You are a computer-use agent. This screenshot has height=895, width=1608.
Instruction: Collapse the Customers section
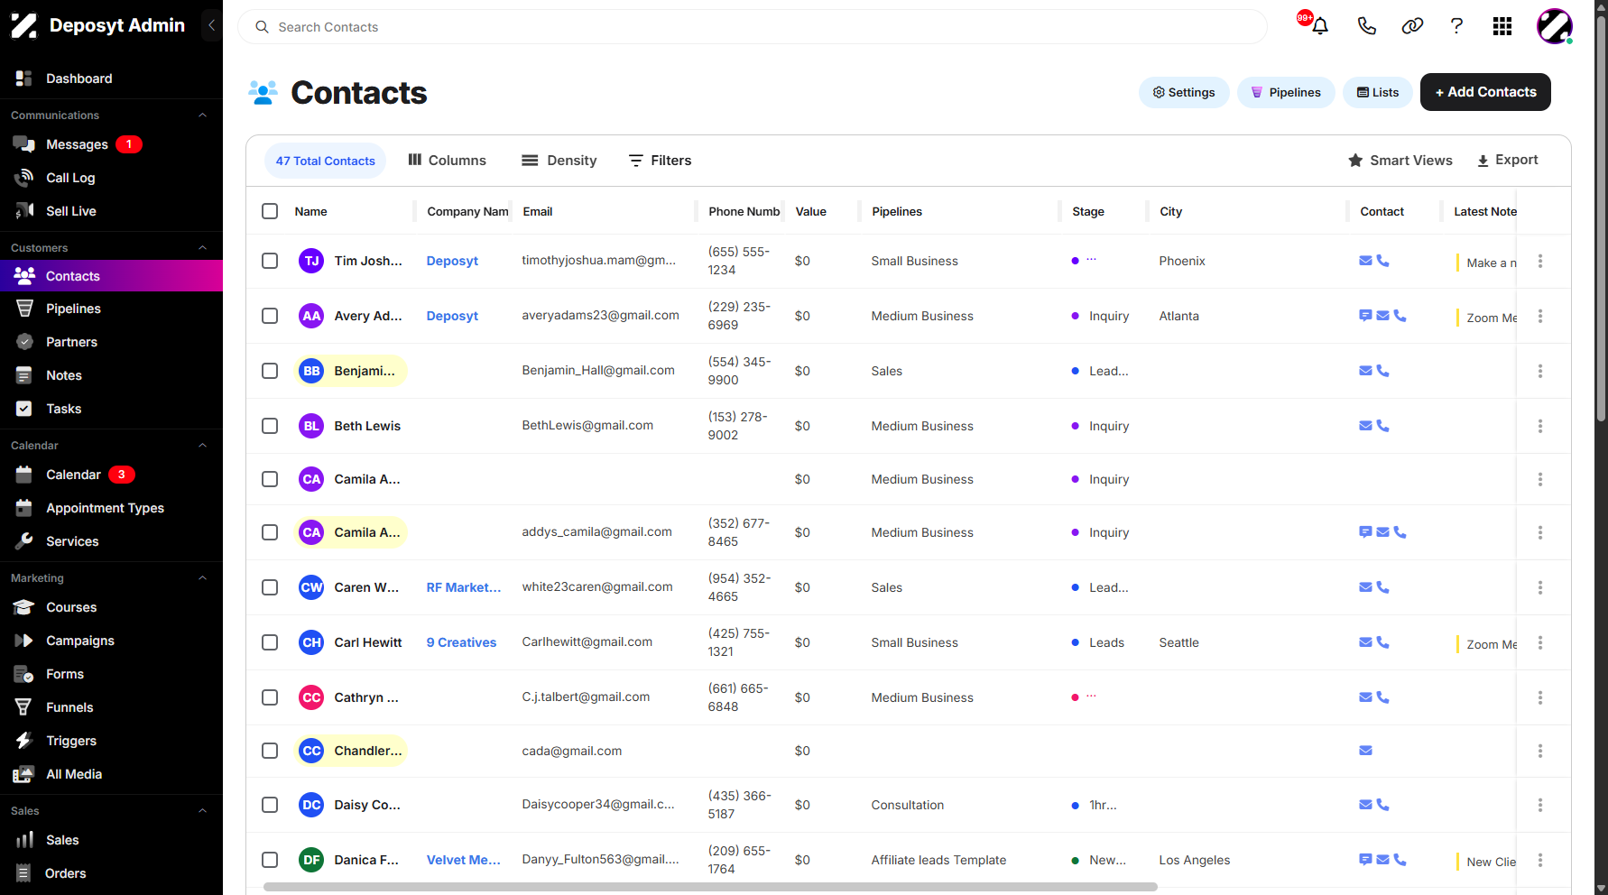[202, 248]
